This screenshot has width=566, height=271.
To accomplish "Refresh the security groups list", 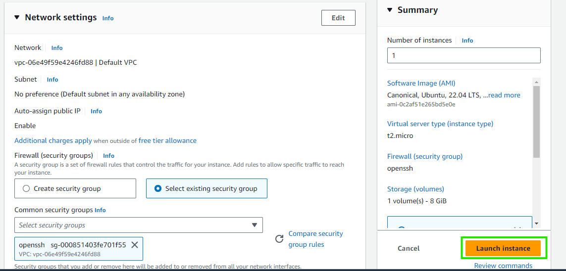I will coord(279,239).
